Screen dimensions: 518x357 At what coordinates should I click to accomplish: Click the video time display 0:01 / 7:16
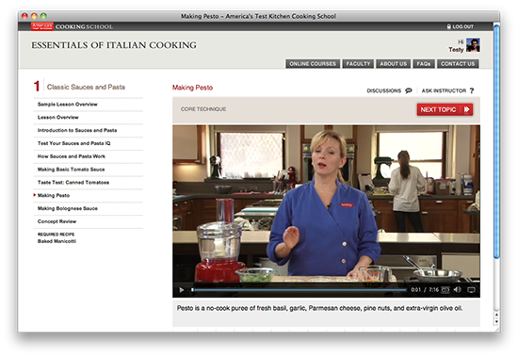point(425,290)
